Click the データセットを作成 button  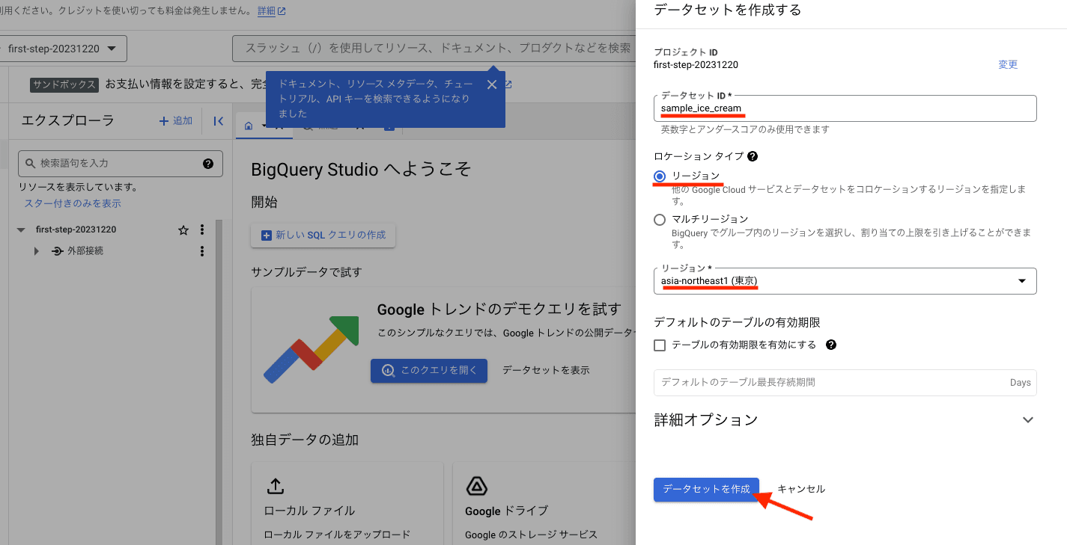[x=705, y=488]
